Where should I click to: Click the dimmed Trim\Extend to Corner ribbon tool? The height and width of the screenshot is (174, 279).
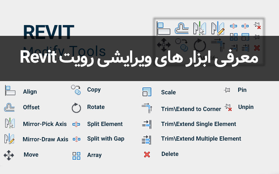[x=218, y=45]
